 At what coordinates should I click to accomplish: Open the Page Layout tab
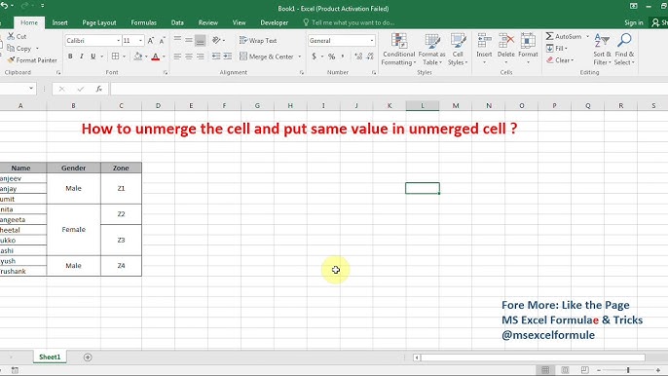tap(99, 22)
